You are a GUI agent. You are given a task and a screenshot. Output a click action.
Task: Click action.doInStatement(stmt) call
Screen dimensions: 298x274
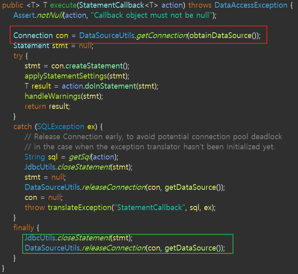click(110, 86)
